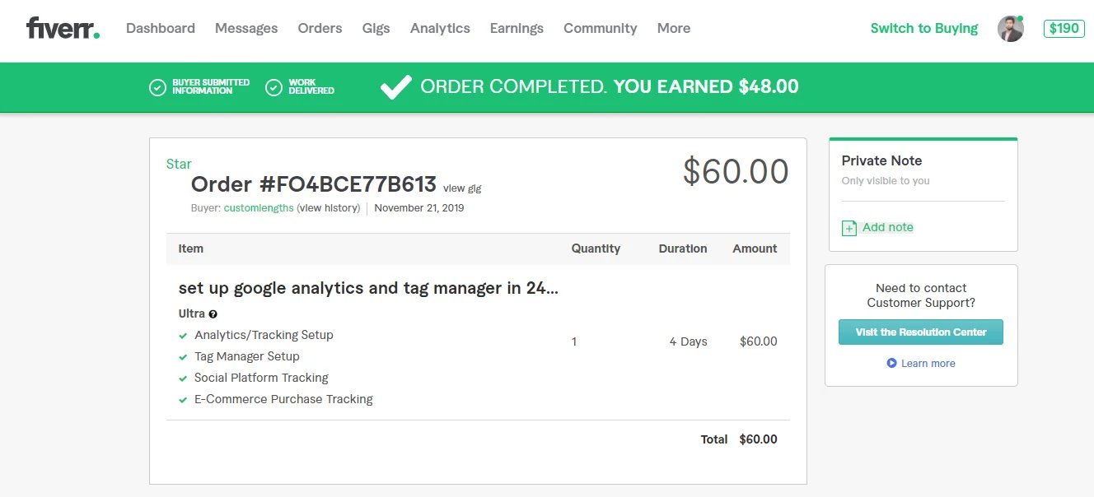This screenshot has height=497, width=1094.
Task: Click the Add note plus icon
Action: [x=849, y=228]
